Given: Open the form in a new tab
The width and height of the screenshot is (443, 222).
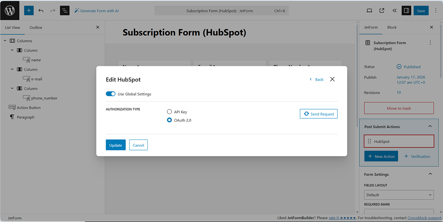Looking at the screenshot, I should (382, 11).
